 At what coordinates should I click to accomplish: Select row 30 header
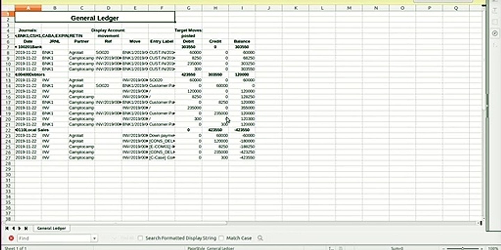tap(7, 174)
